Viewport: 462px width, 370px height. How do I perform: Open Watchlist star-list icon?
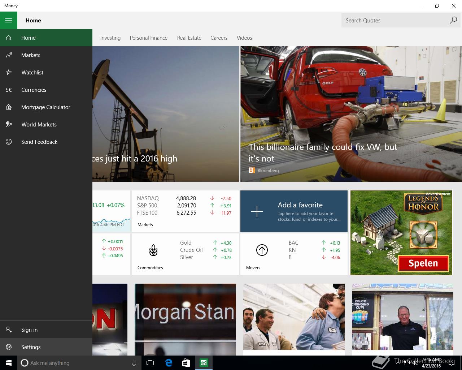9,72
